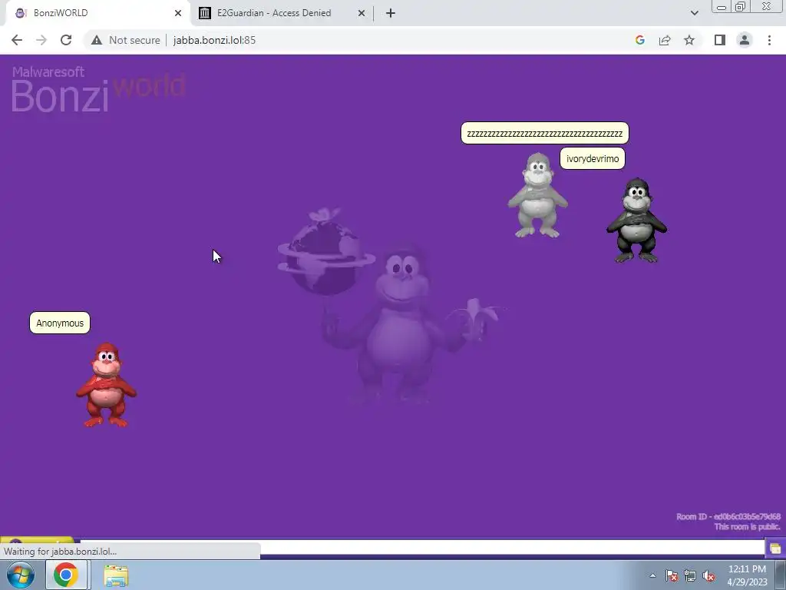
Task: Click the send button beside chat input
Action: tap(775, 548)
